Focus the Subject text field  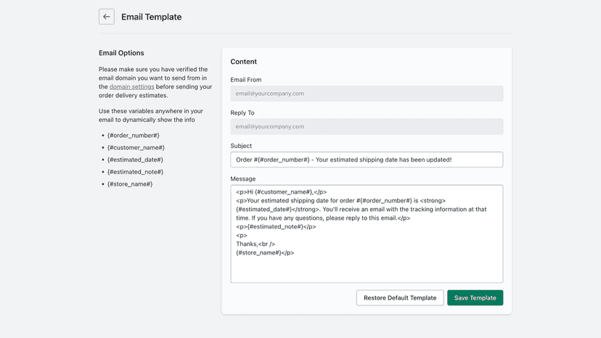[367, 160]
